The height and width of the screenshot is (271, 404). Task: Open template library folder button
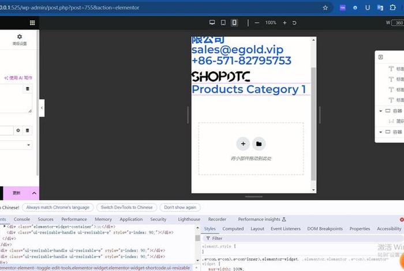(x=259, y=144)
